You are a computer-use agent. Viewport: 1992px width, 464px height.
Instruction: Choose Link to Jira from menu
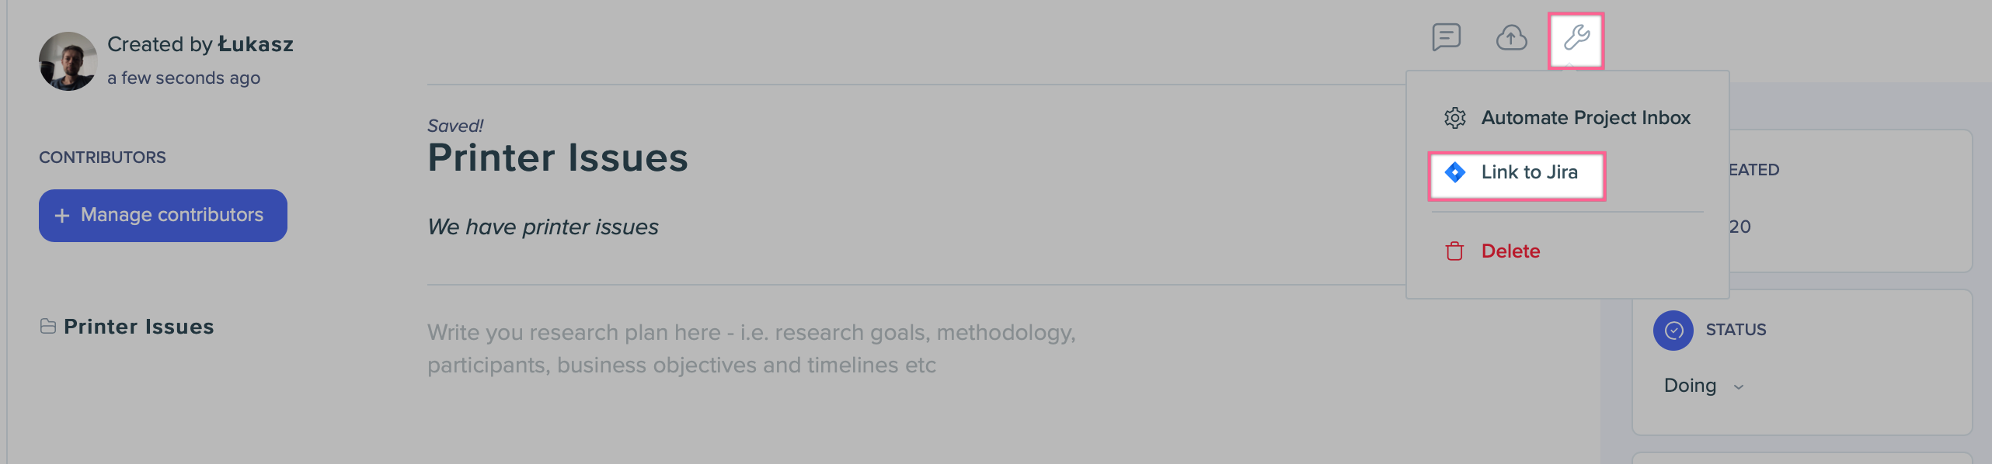click(x=1517, y=173)
